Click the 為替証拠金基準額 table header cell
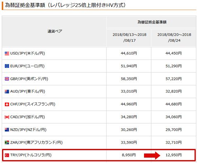The image size is (197, 163). (151, 22)
